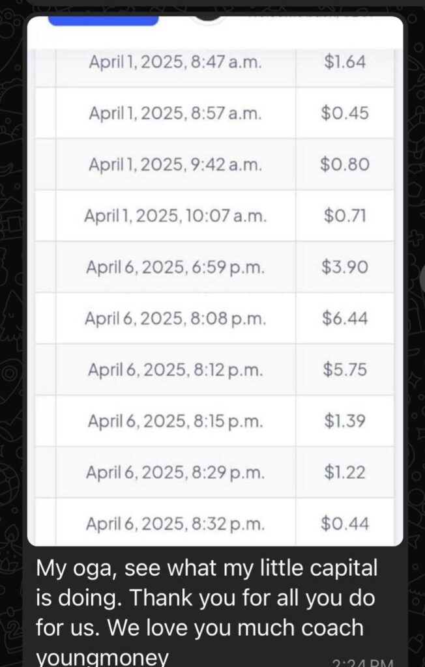Click the $0.45 amount

(345, 113)
